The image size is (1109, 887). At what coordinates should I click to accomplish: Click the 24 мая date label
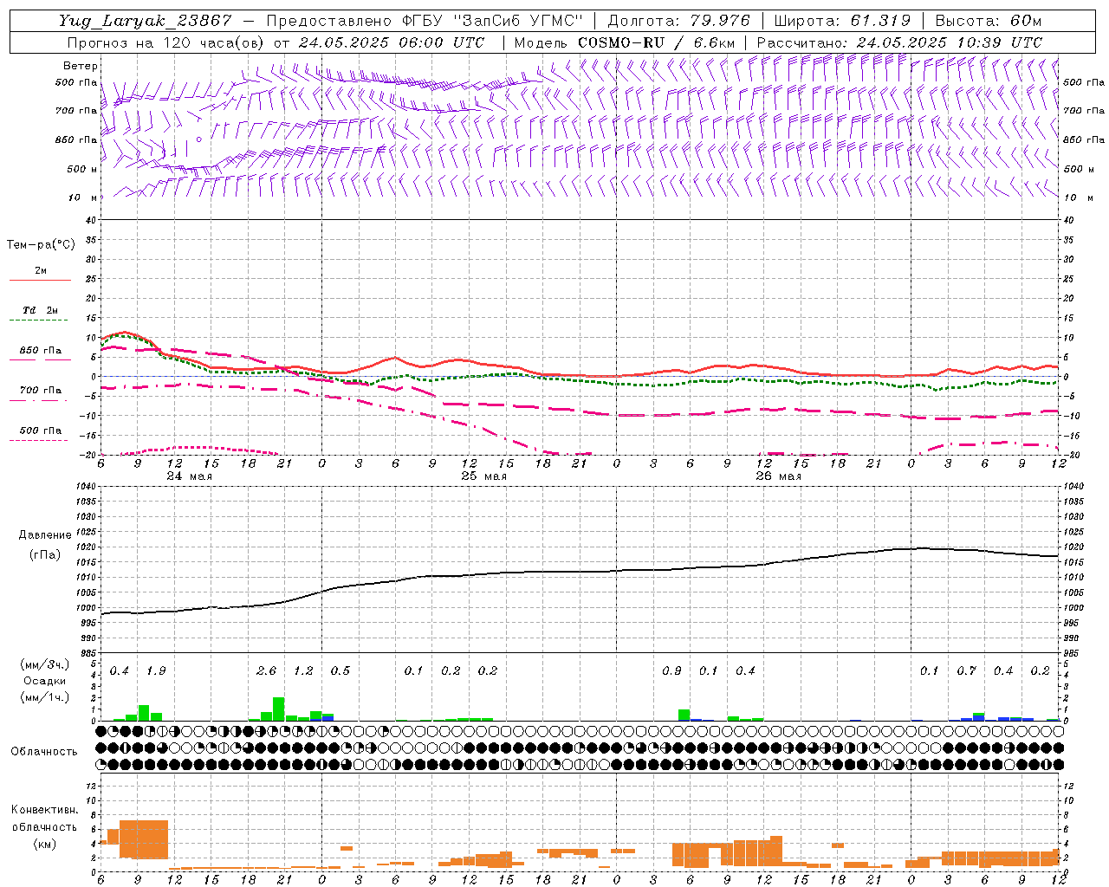tap(189, 476)
